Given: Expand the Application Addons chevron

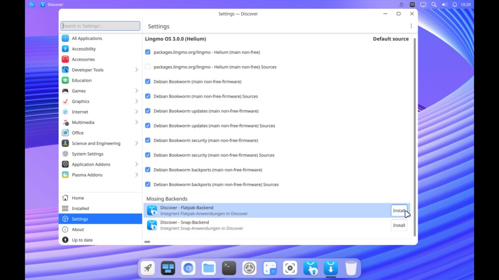Looking at the screenshot, I should pos(136,164).
